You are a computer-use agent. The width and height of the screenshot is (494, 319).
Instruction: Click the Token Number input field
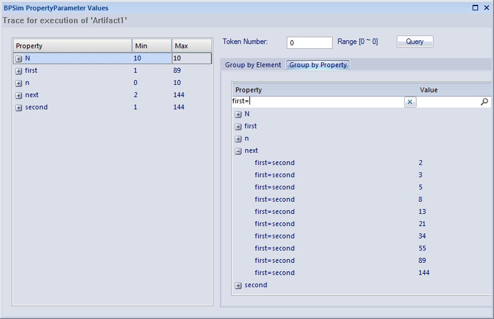coord(309,43)
